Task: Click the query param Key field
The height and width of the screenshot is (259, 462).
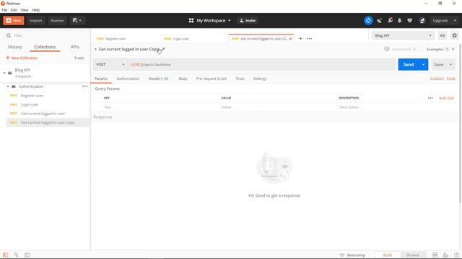Action: pyautogui.click(x=161, y=107)
